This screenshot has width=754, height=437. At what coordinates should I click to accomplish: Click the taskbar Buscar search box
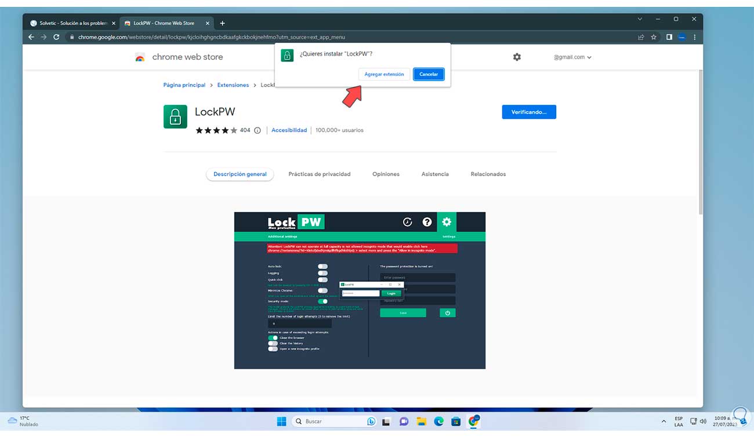tap(335, 421)
